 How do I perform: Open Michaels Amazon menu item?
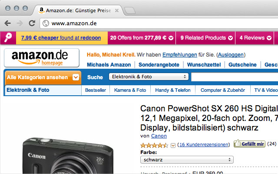click(x=109, y=65)
